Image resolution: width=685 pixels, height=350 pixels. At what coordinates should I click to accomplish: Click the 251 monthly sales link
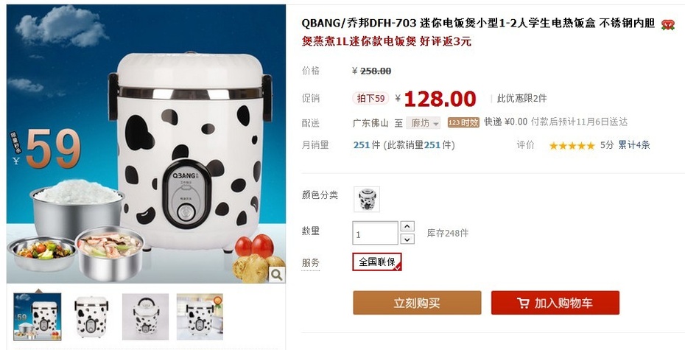click(x=362, y=145)
